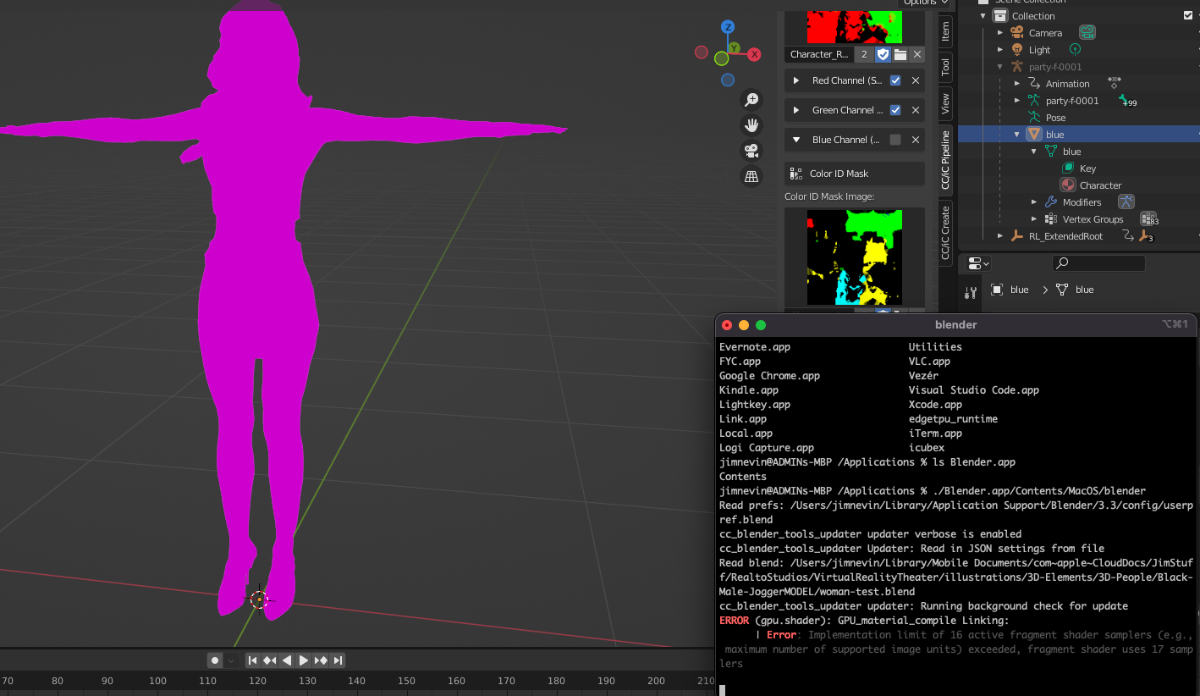Screen dimensions: 1200x696
Task: Select the viewport zoom magnifier icon
Action: (x=751, y=99)
